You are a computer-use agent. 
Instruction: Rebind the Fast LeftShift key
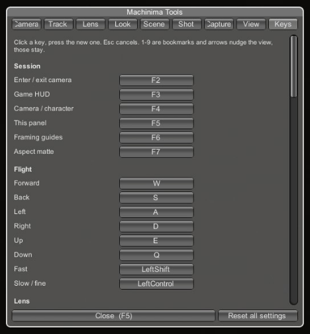pos(156,270)
